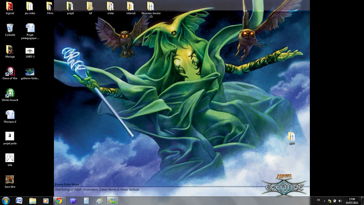
Task: Click the Show Desktop button
Action: tap(362, 201)
